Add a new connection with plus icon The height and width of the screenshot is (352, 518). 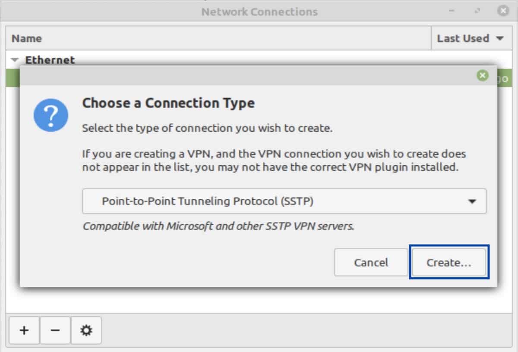(x=24, y=330)
